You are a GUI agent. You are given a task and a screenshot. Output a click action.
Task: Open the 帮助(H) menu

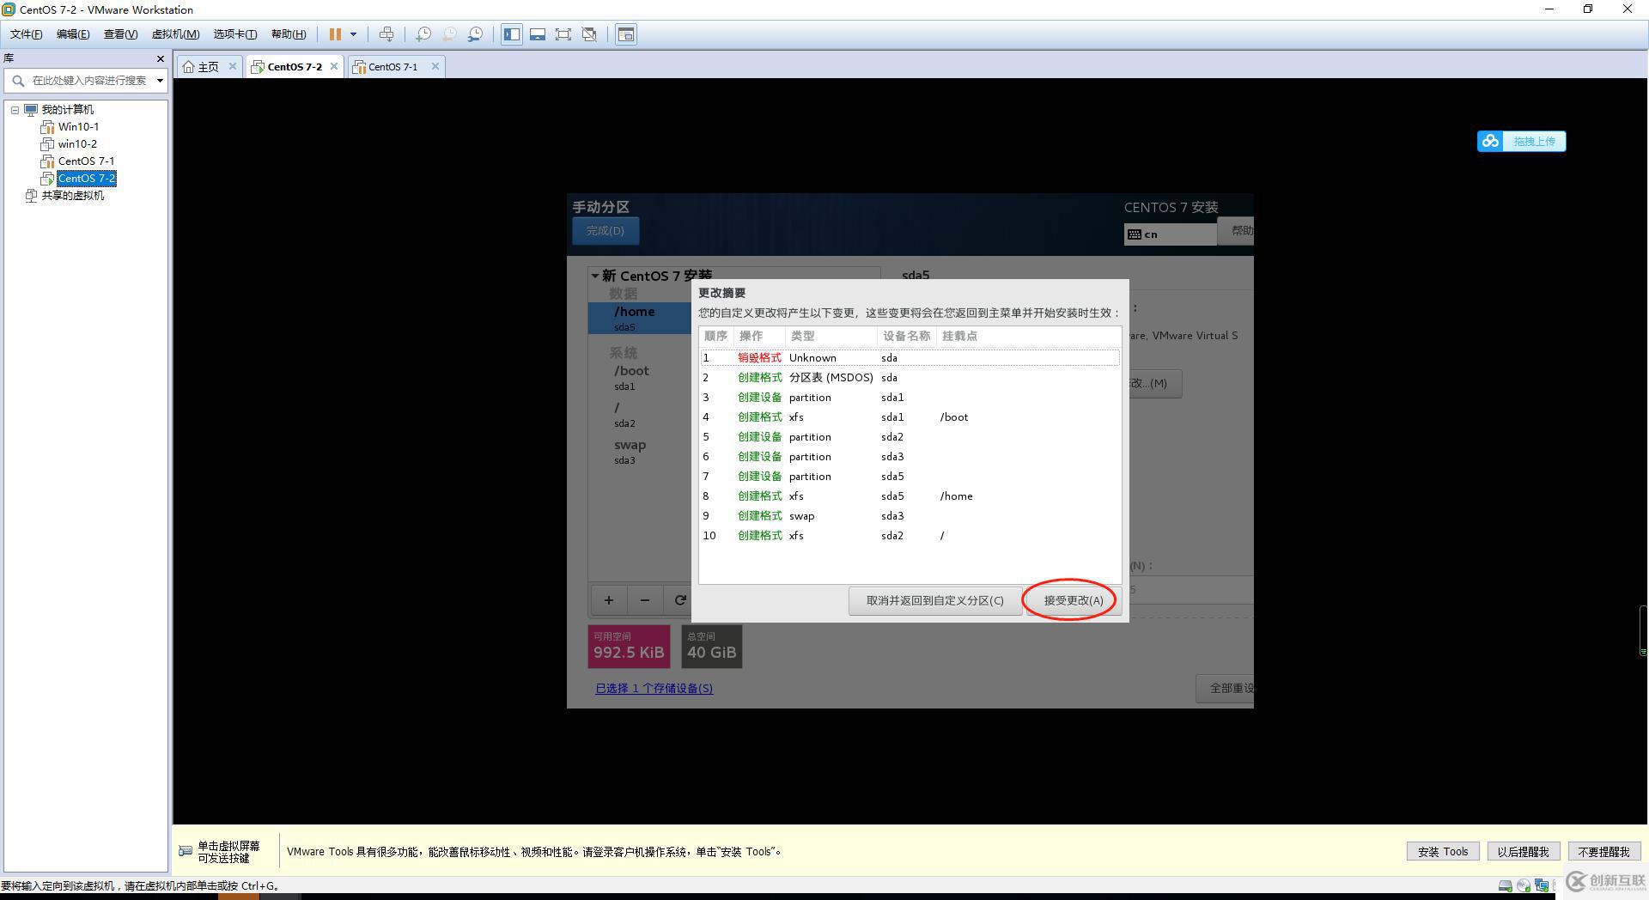(289, 34)
